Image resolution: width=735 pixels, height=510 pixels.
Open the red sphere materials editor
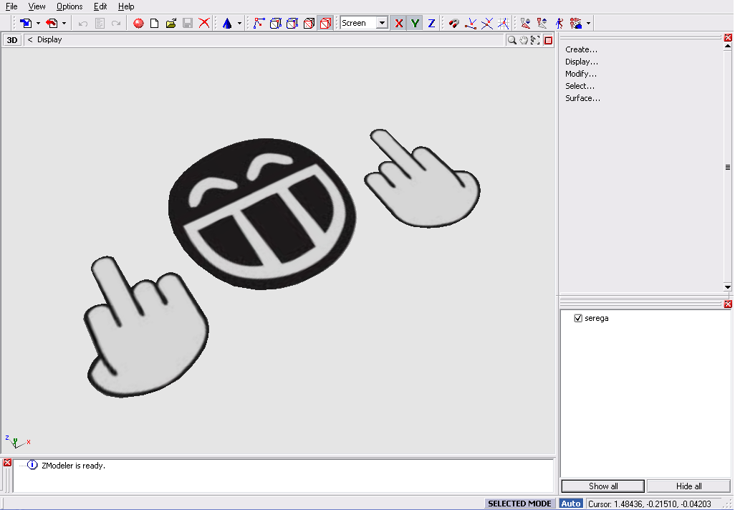(138, 23)
